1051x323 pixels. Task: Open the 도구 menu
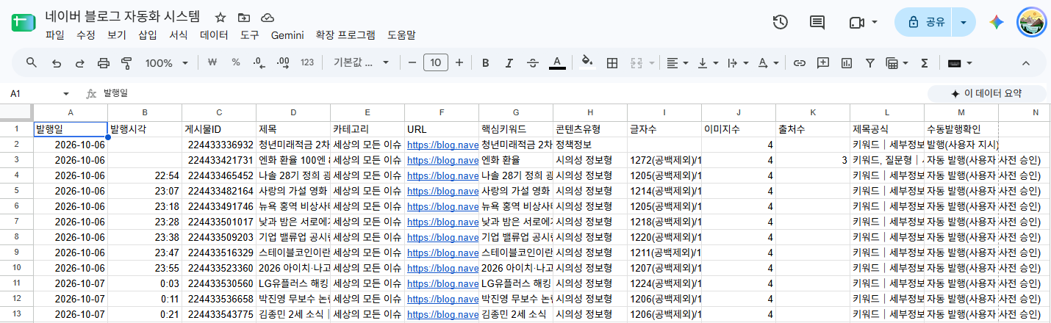point(250,35)
